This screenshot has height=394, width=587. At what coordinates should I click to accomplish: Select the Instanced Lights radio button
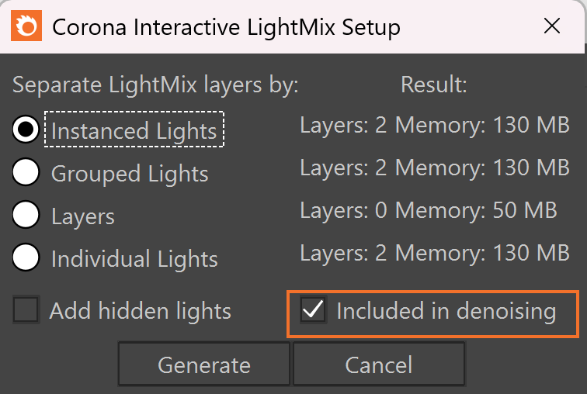(x=26, y=129)
